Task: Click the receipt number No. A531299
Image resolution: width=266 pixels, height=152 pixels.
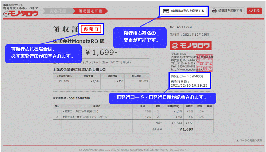Action: 181,27
